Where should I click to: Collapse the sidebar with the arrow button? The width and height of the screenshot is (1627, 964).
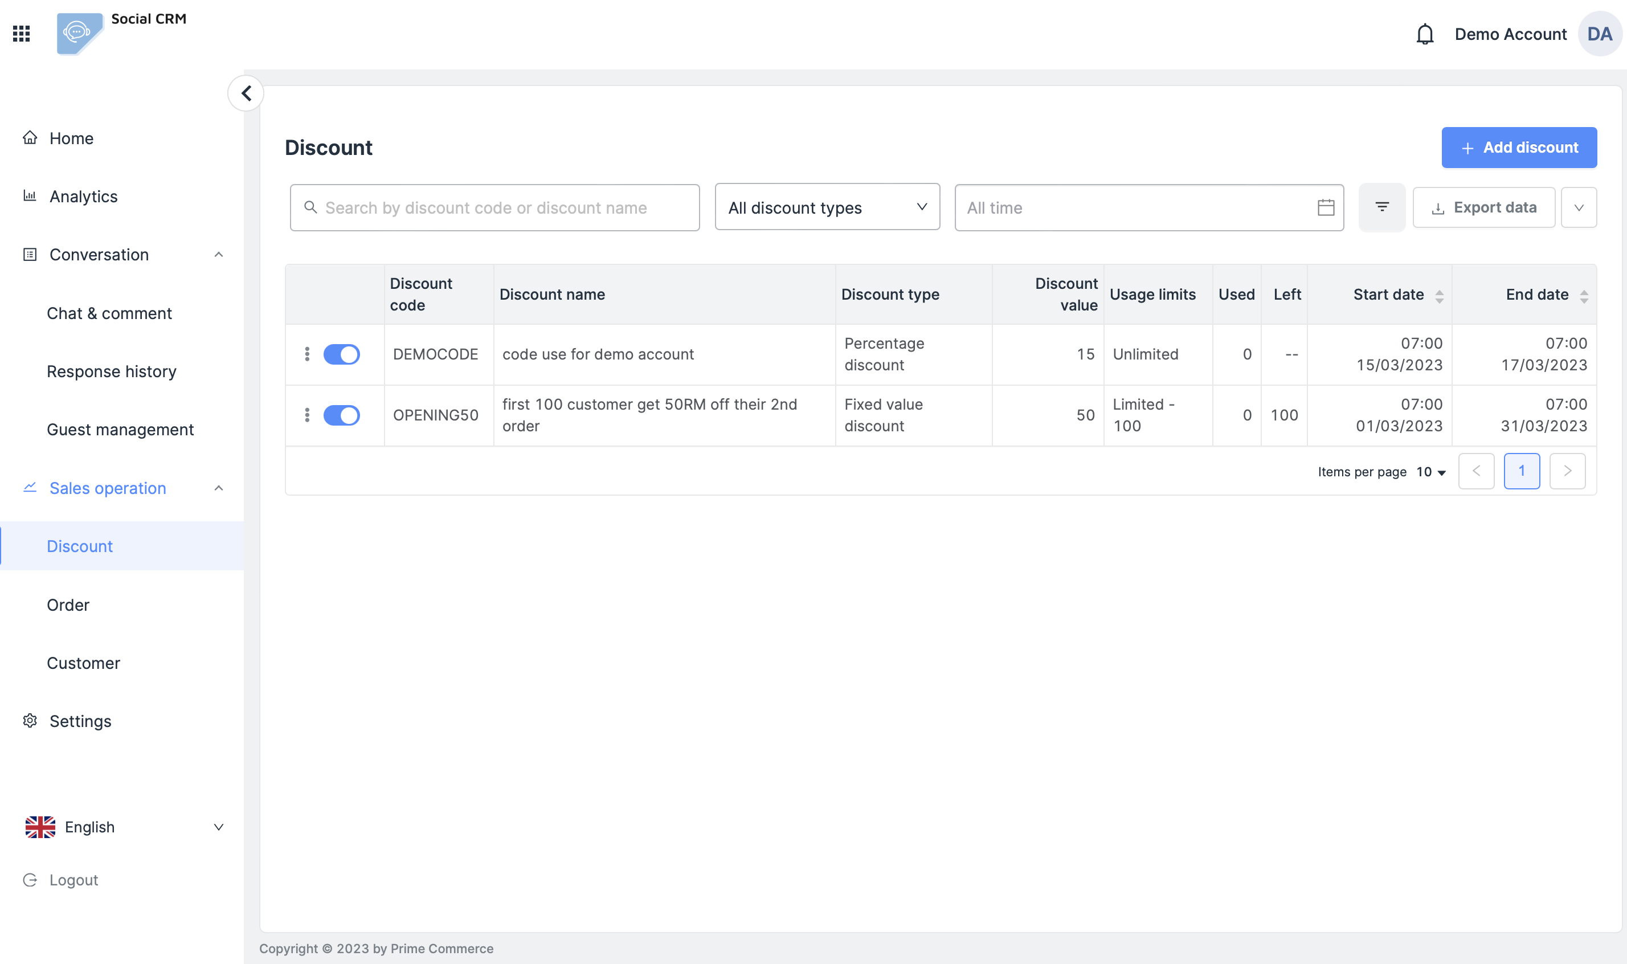point(246,93)
